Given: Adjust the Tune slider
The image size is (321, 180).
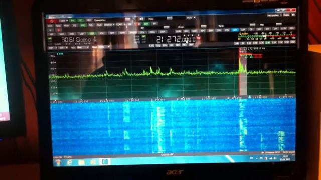Looking at the screenshot, I should [x=252, y=25].
